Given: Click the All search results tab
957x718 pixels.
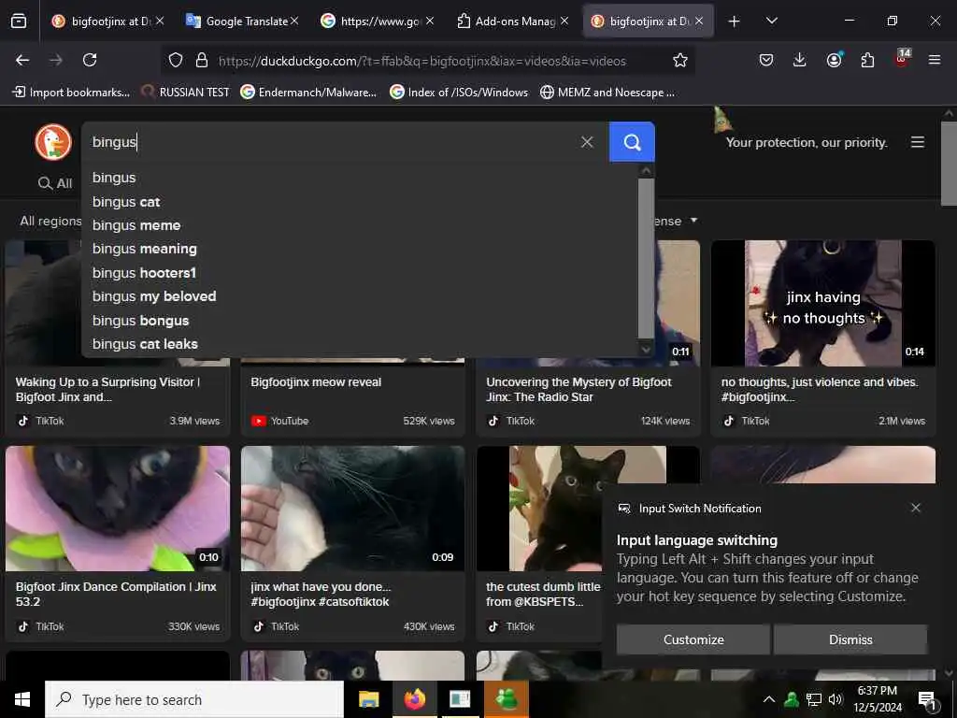Looking at the screenshot, I should pyautogui.click(x=55, y=183).
